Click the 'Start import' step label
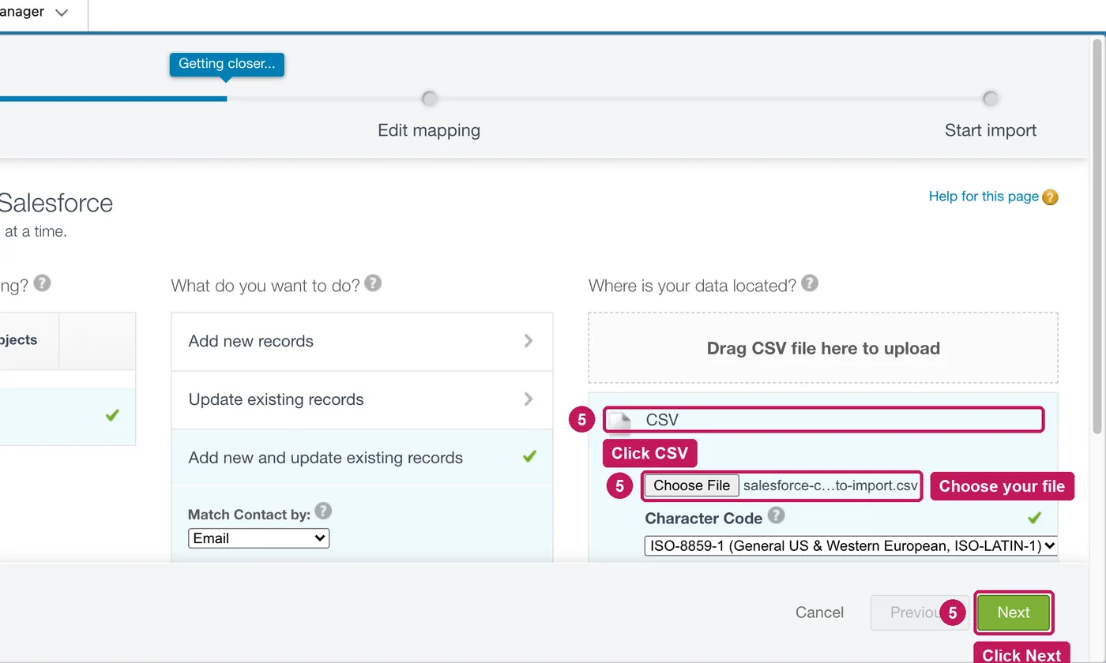Viewport: 1106px width, 663px height. click(x=991, y=130)
